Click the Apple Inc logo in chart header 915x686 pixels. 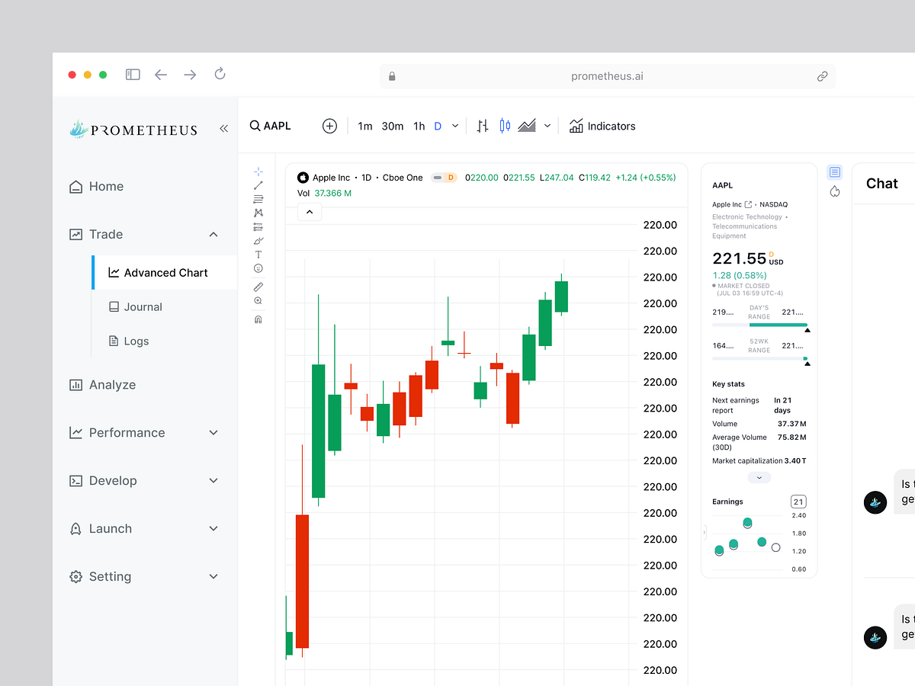pos(303,178)
